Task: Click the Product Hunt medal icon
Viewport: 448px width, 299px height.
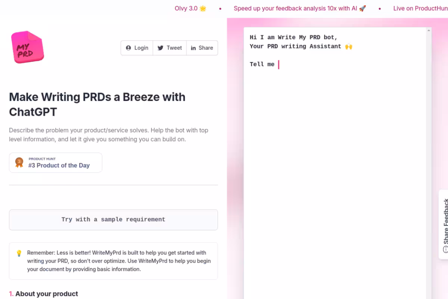Action: tap(19, 163)
